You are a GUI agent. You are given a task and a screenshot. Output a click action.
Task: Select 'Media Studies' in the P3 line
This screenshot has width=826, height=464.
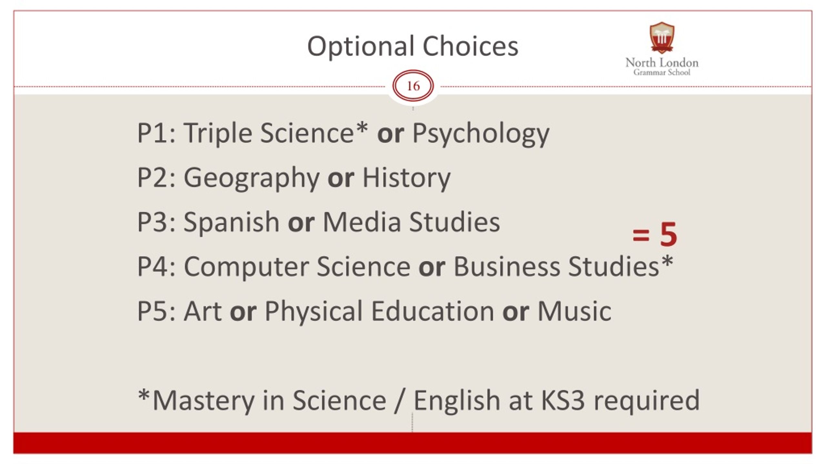click(x=411, y=222)
